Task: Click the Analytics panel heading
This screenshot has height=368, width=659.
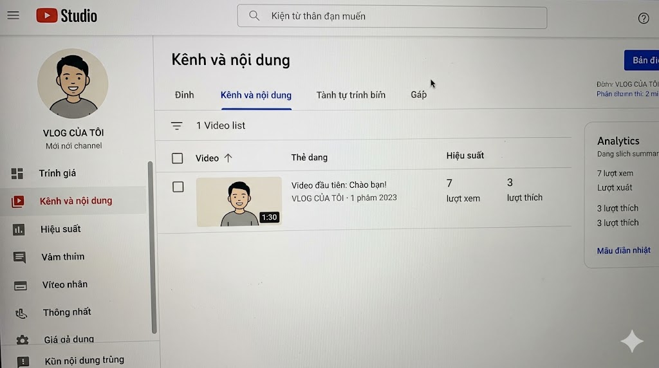Action: pyautogui.click(x=618, y=141)
